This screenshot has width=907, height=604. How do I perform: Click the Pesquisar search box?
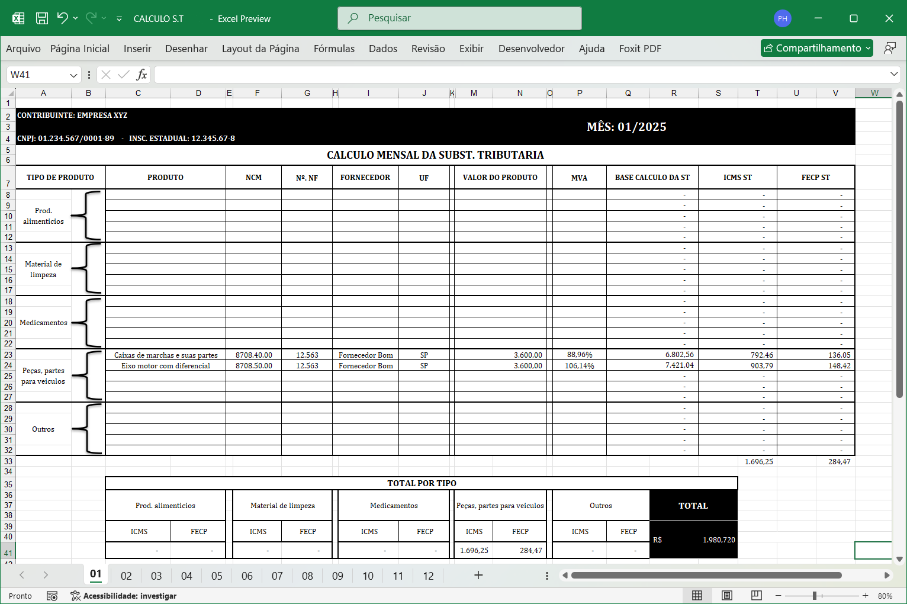point(459,18)
